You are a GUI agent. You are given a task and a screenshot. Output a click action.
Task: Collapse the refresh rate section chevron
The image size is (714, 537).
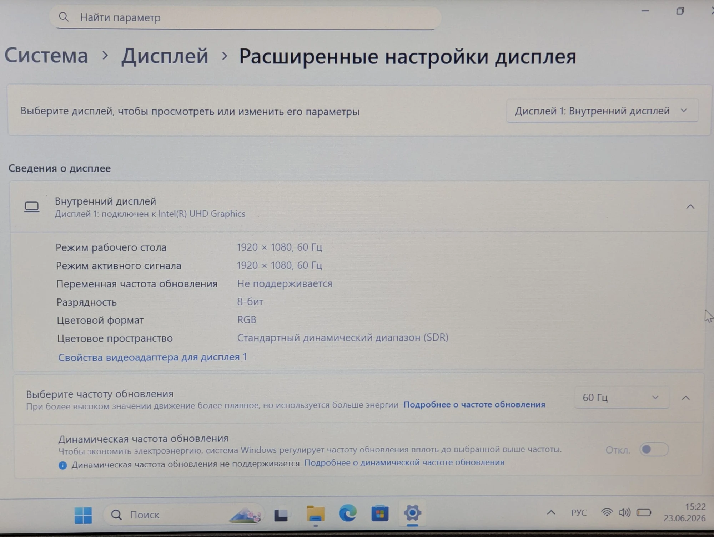point(685,398)
